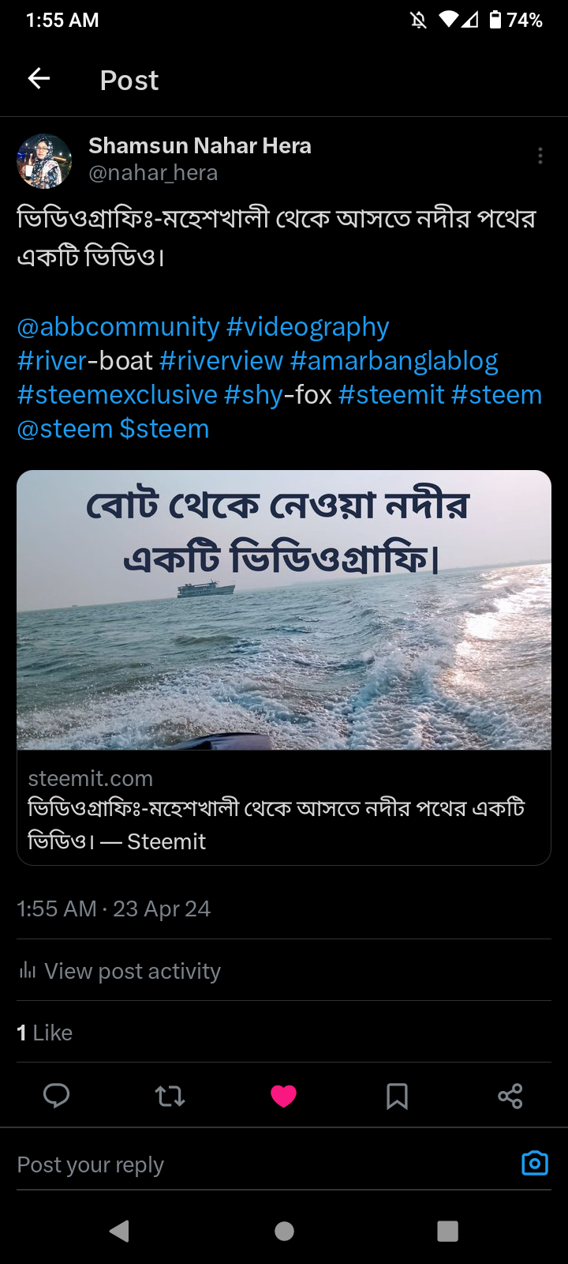Tap the reply speech bubble icon
This screenshot has width=568, height=1264.
coord(56,1096)
